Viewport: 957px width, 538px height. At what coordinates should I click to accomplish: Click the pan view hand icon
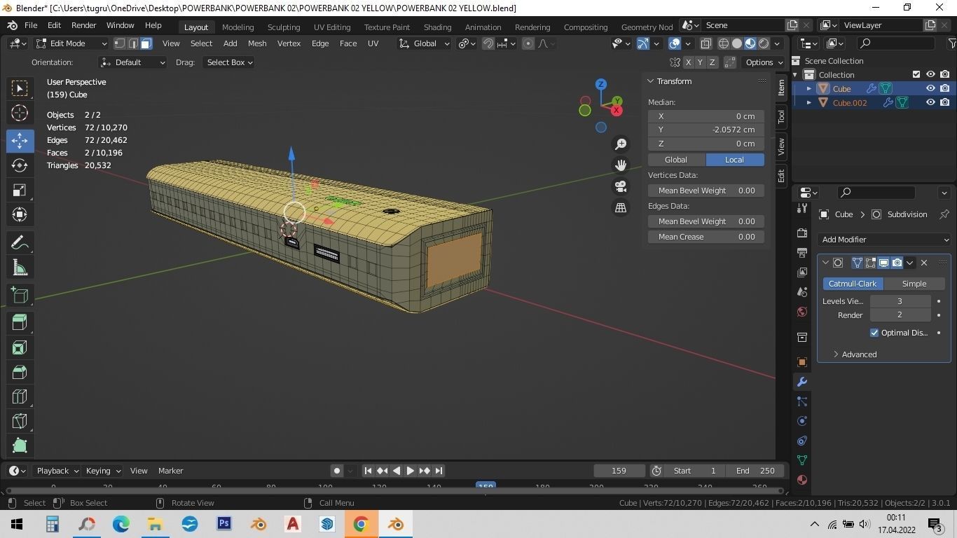coord(621,165)
